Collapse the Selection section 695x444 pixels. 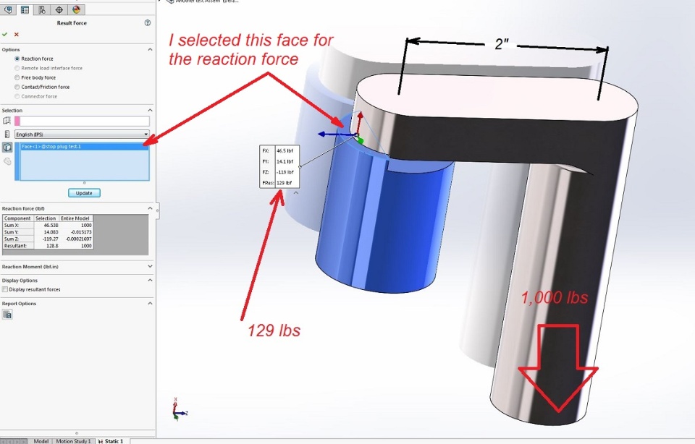150,110
